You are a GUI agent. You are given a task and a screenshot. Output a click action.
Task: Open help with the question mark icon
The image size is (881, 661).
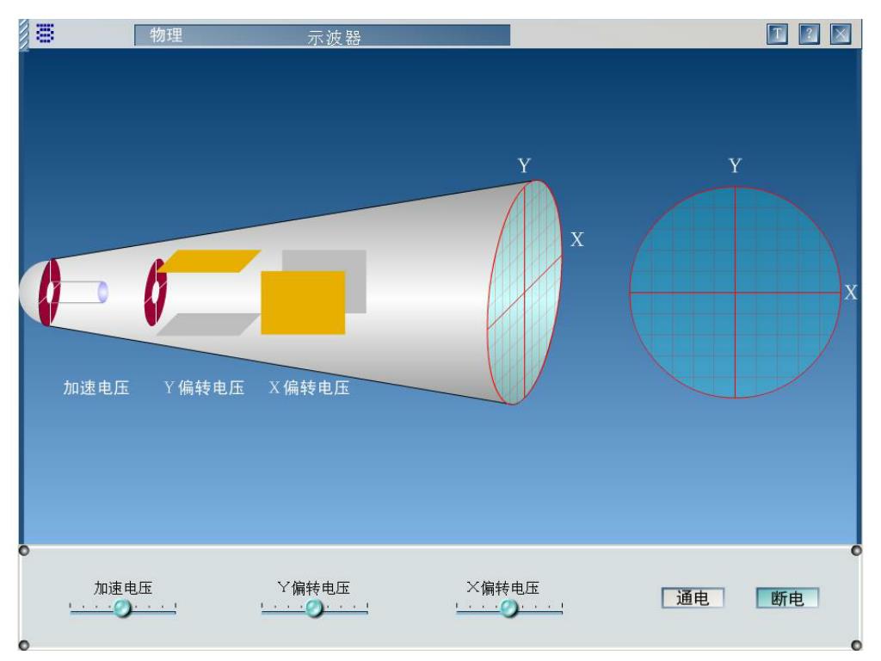809,34
